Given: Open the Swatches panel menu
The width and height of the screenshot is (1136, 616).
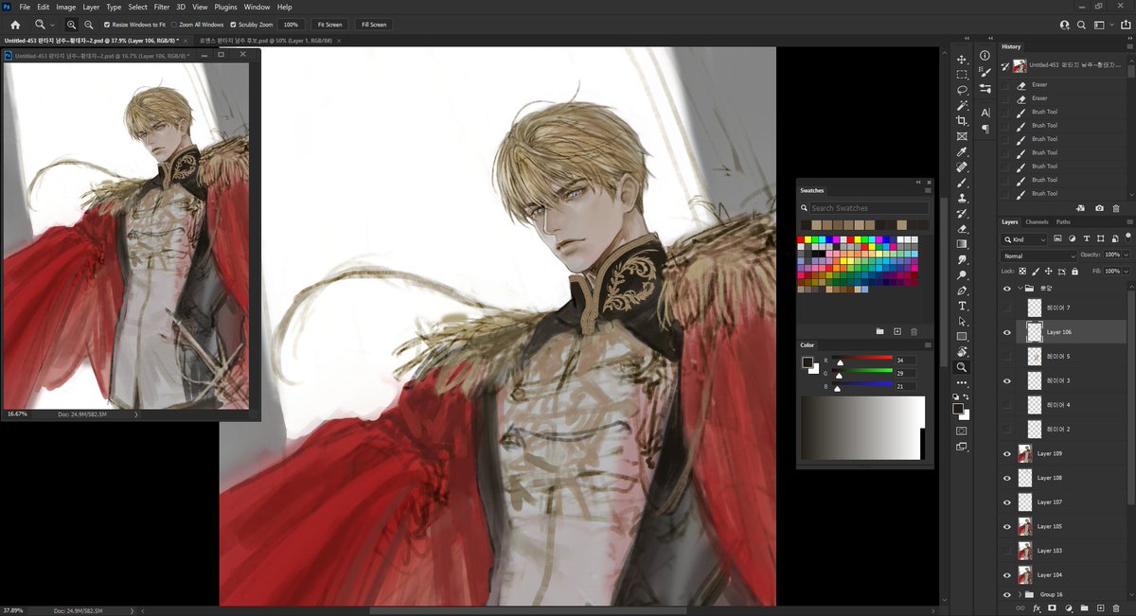Looking at the screenshot, I should (928, 190).
